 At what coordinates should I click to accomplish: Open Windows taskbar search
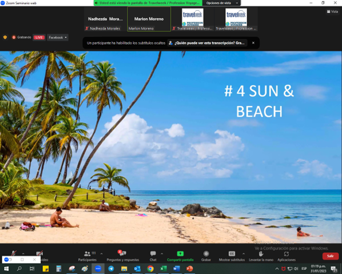point(19,269)
